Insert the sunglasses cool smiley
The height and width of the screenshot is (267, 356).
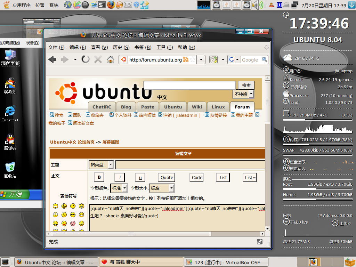73,215
